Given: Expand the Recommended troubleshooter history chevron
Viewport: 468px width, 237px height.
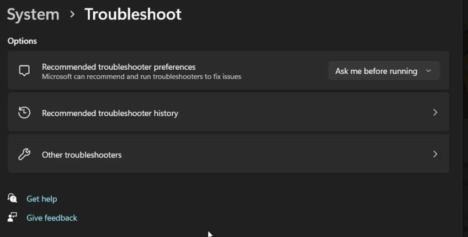Looking at the screenshot, I should [435, 112].
